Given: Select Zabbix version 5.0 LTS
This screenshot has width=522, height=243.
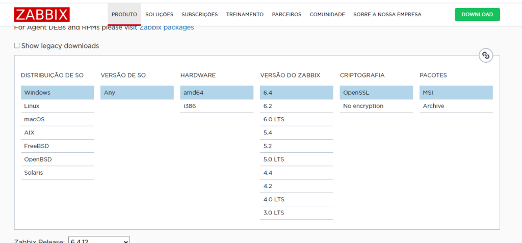Looking at the screenshot, I should click(x=274, y=159).
